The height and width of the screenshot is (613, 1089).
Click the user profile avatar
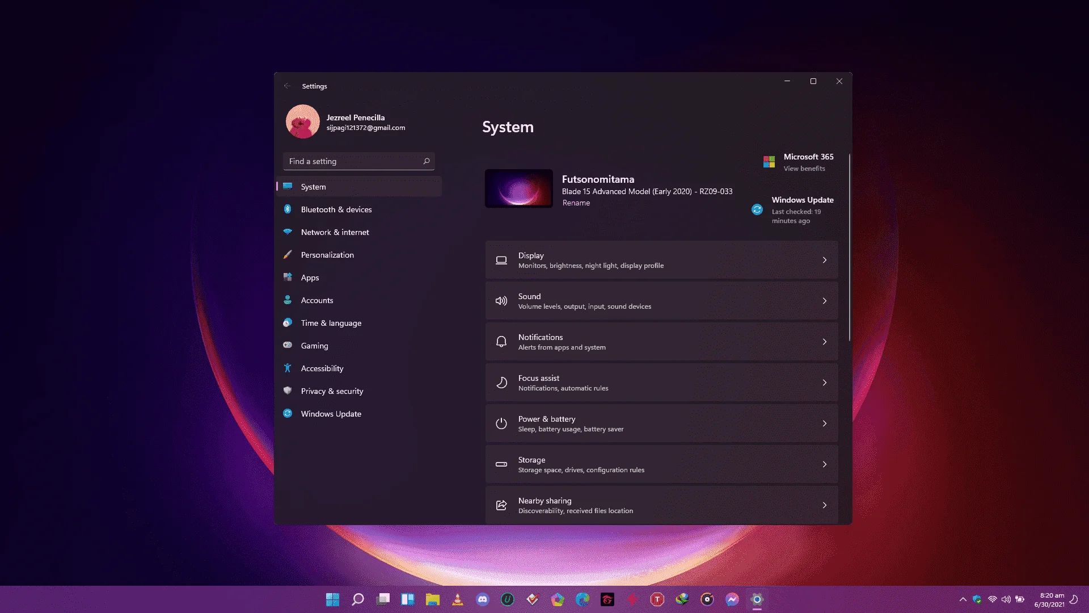point(302,121)
